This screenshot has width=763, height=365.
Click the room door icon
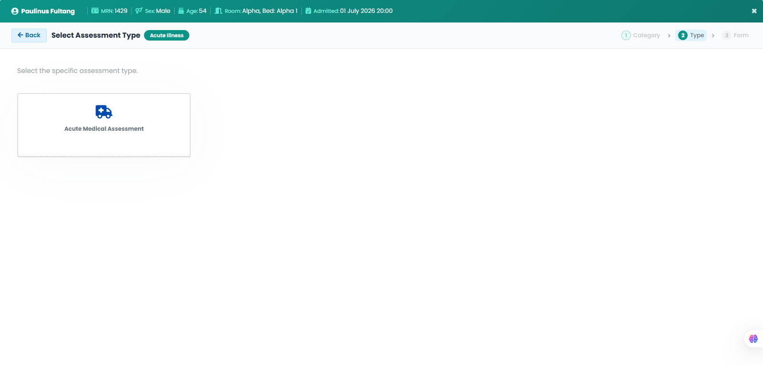pyautogui.click(x=218, y=10)
